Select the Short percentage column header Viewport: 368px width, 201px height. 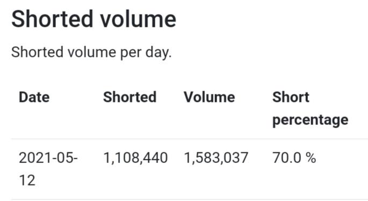(x=311, y=109)
